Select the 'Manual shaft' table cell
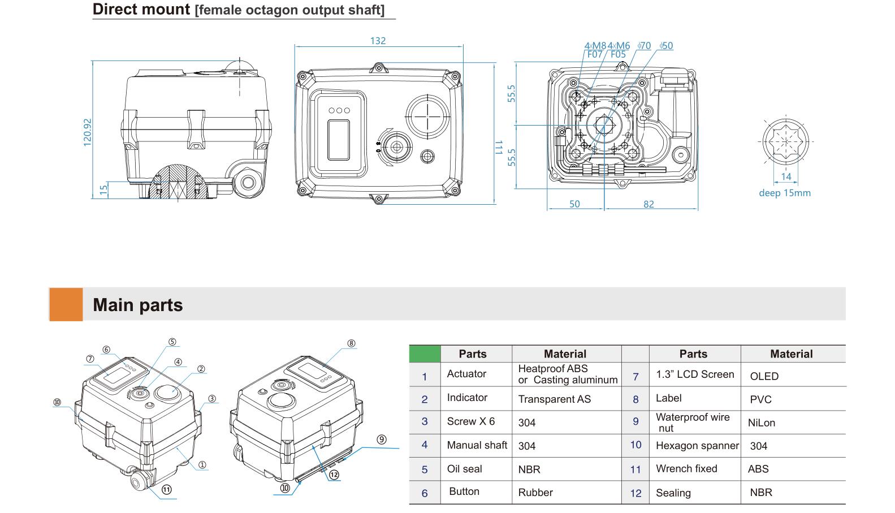The image size is (895, 513). [x=477, y=445]
